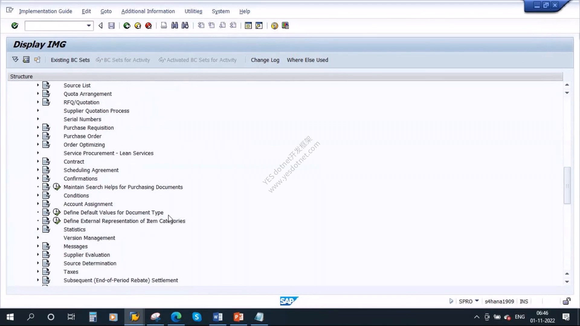Click the green checkmark Enter icon
Viewport: 580px width, 326px height.
14,26
